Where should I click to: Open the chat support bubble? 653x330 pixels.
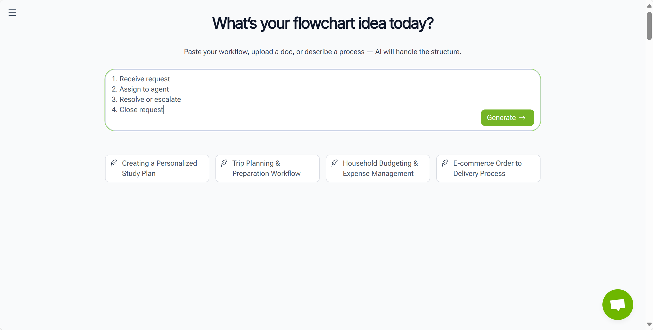coord(618,304)
